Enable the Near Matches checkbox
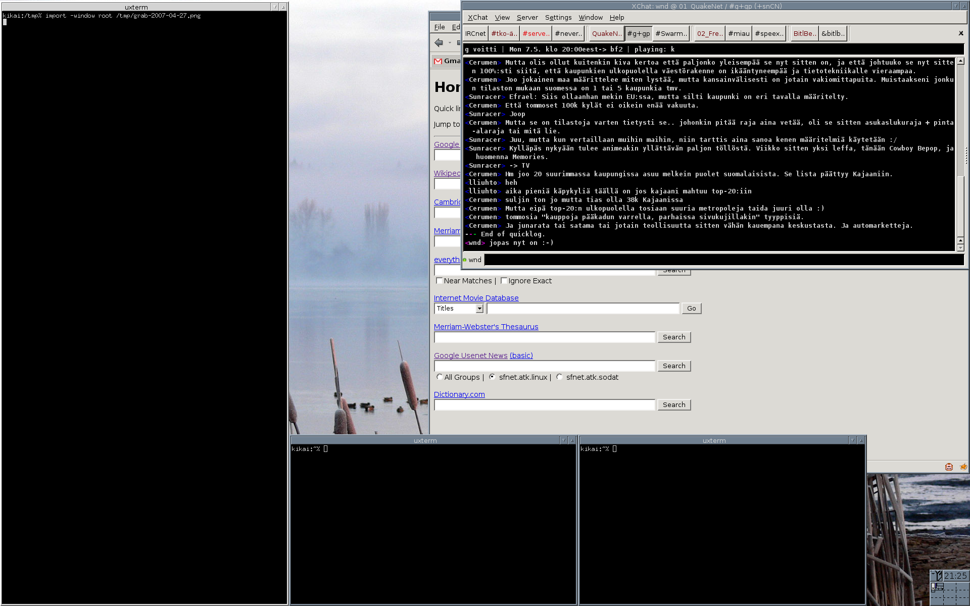 [x=439, y=281]
